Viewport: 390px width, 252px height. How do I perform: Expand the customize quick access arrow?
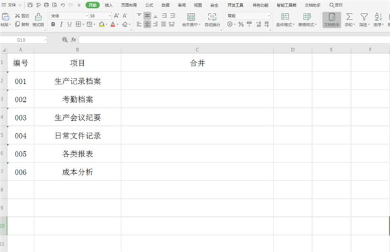point(79,5)
